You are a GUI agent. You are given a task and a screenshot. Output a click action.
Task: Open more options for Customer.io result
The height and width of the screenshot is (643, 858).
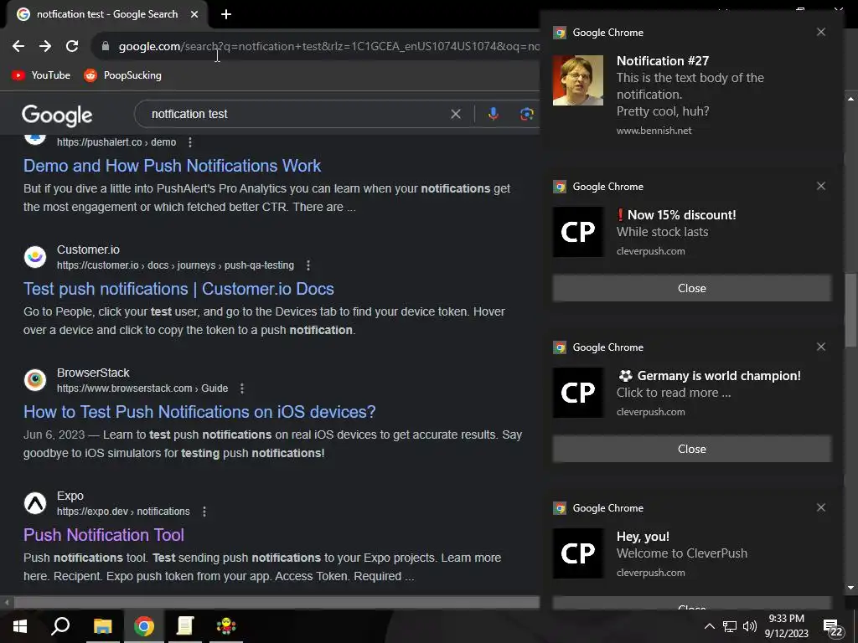[308, 265]
